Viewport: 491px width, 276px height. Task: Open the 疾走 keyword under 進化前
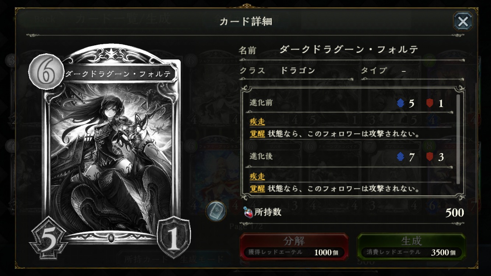point(257,121)
